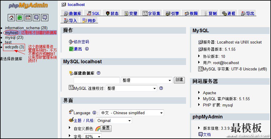Click help icon beside MySQL 连接校对 dropdown

tap(161, 88)
